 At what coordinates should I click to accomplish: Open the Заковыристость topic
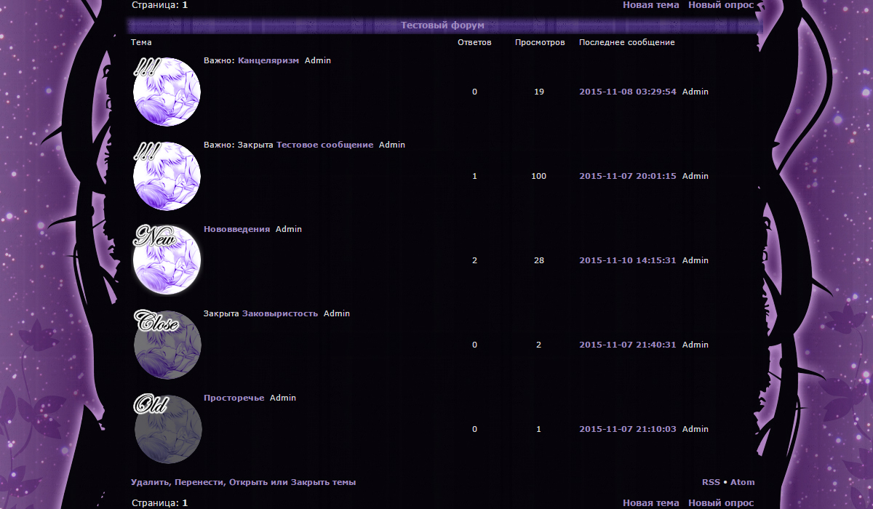(279, 314)
